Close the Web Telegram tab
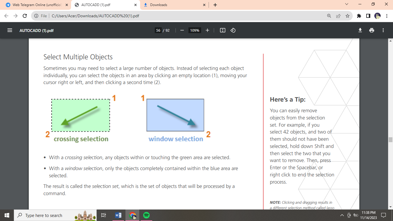This screenshot has width=393, height=221. pos(66,5)
